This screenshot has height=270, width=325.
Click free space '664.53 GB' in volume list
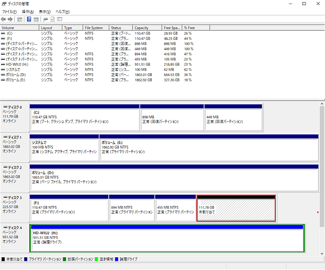coord(172,75)
